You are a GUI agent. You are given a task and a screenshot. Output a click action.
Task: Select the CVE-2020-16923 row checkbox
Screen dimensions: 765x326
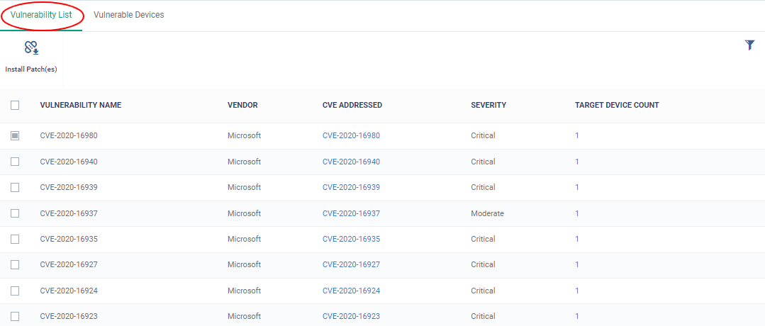click(x=15, y=316)
